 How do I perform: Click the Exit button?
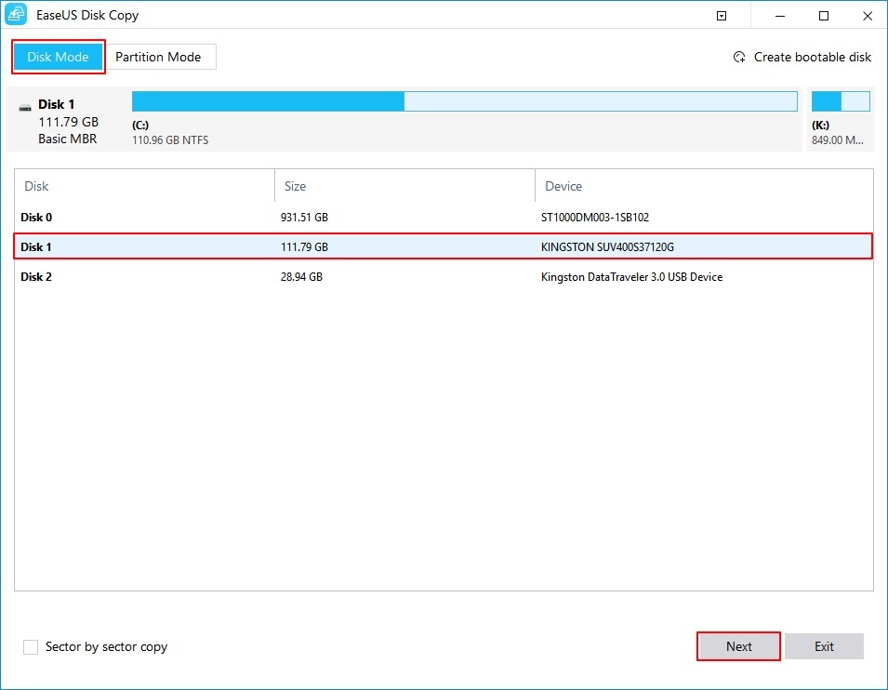pyautogui.click(x=824, y=646)
